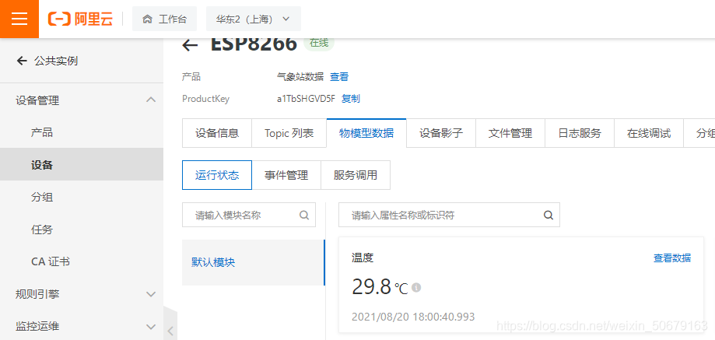
Task: Open 产品 in sidebar
Action: (42, 132)
